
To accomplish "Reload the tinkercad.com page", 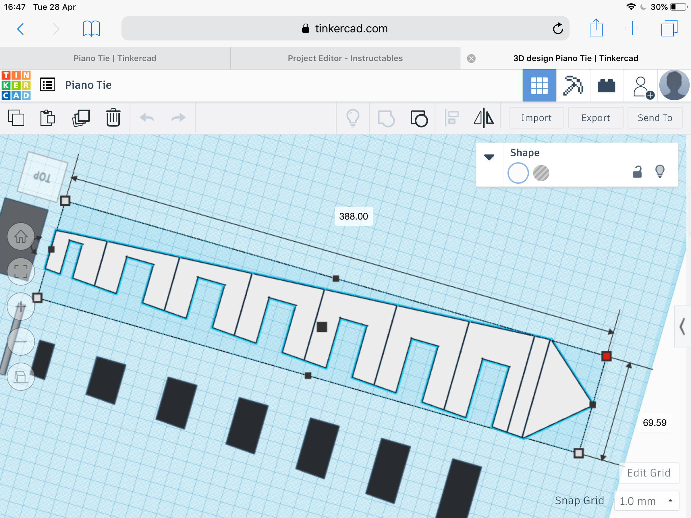I will [x=558, y=29].
